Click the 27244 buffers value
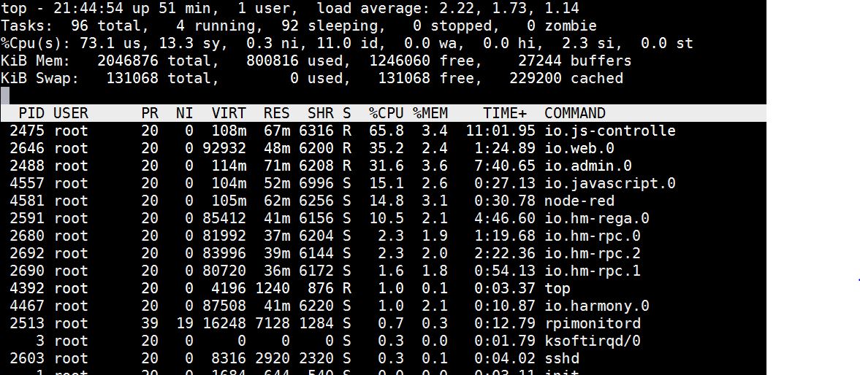860x375 pixels. pos(540,61)
